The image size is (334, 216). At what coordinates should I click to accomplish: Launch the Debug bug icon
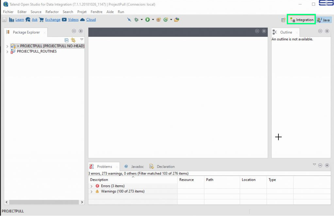(x=136, y=20)
